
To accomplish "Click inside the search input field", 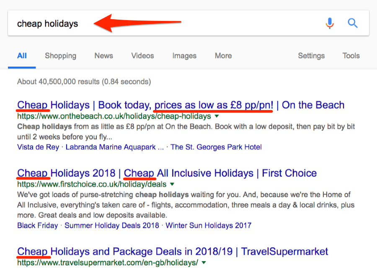I will click(126, 23).
